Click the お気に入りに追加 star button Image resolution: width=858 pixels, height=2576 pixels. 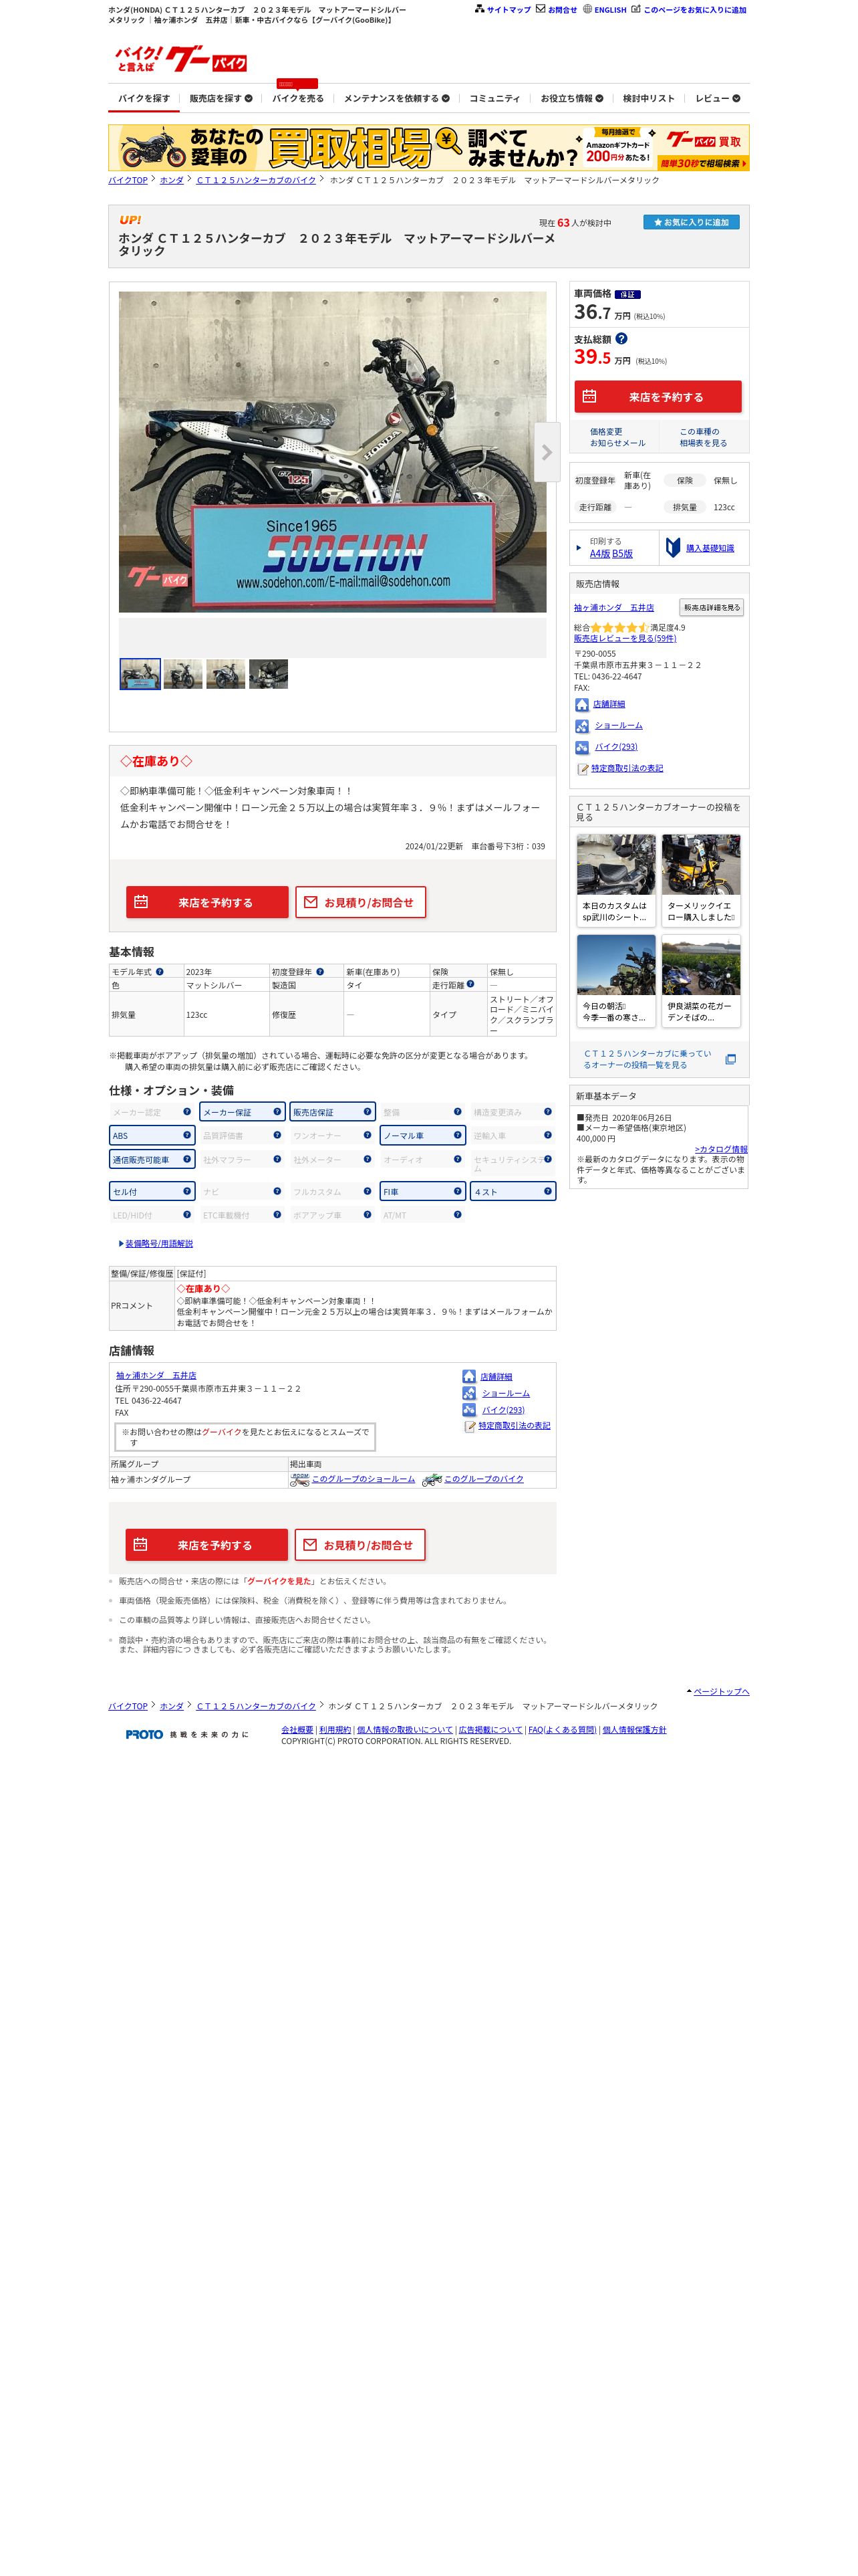coord(691,222)
